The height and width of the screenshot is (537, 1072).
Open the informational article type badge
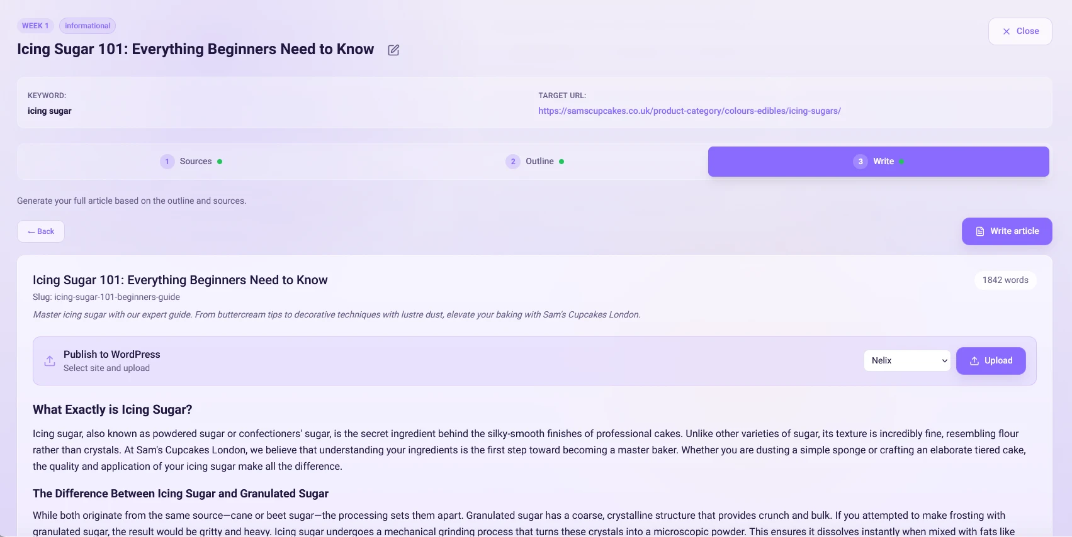(x=87, y=26)
